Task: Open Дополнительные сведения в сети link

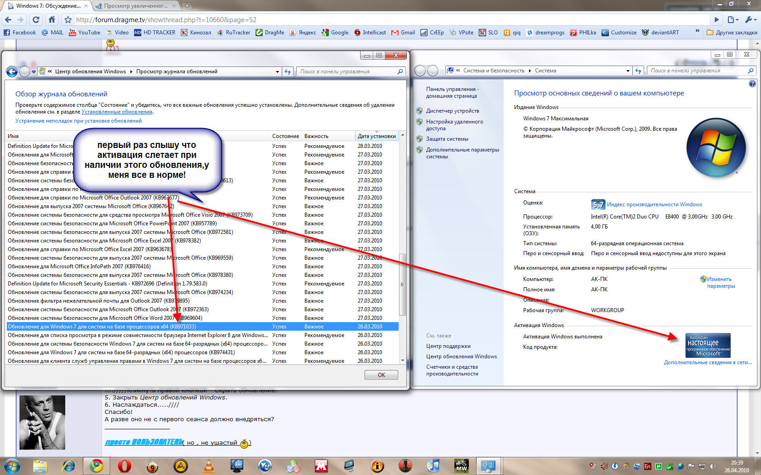Action: (x=708, y=362)
